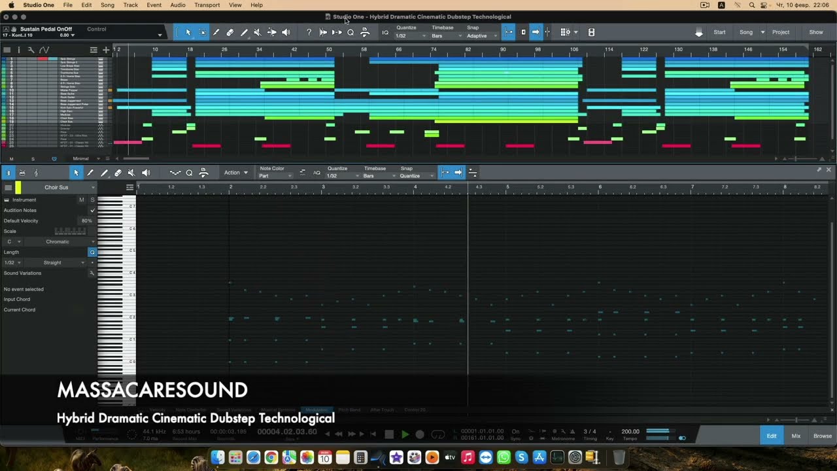Open the Track menu
837x471 pixels.
[131, 5]
